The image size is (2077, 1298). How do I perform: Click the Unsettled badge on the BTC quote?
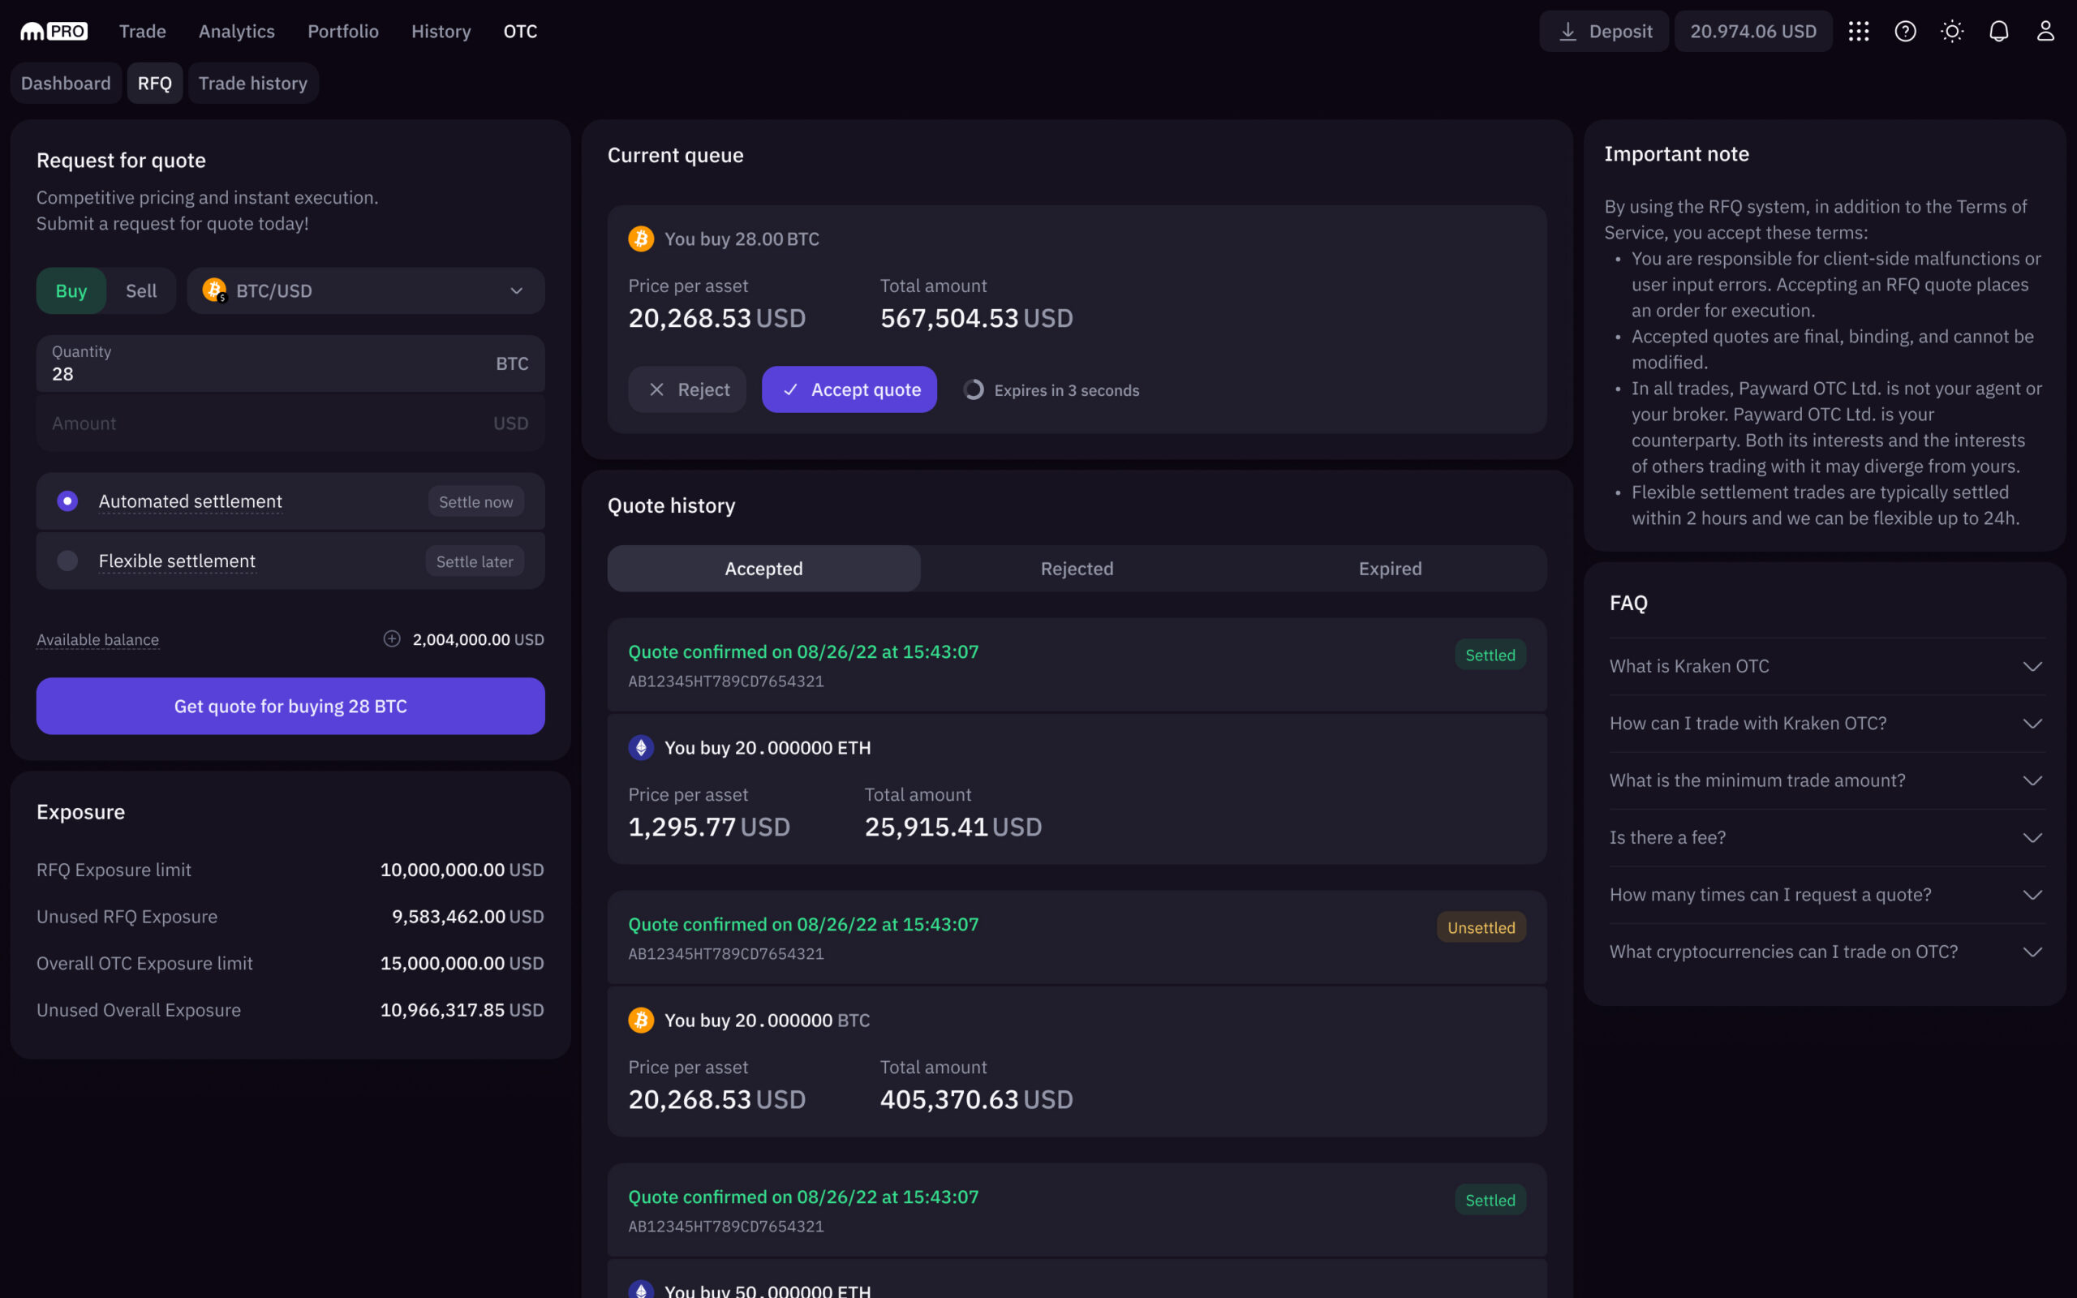(1481, 927)
